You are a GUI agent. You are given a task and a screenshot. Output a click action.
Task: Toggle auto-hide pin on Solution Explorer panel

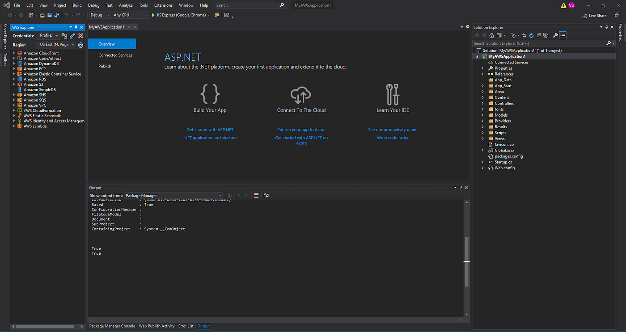[606, 27]
